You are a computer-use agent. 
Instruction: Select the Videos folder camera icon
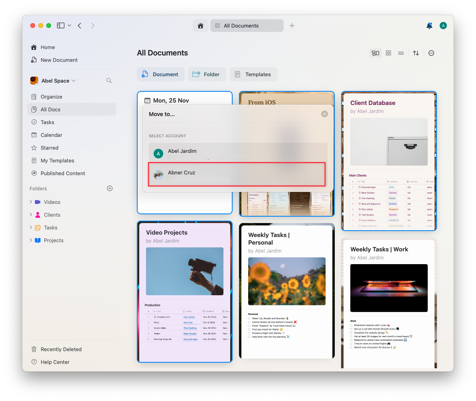pyautogui.click(x=38, y=202)
